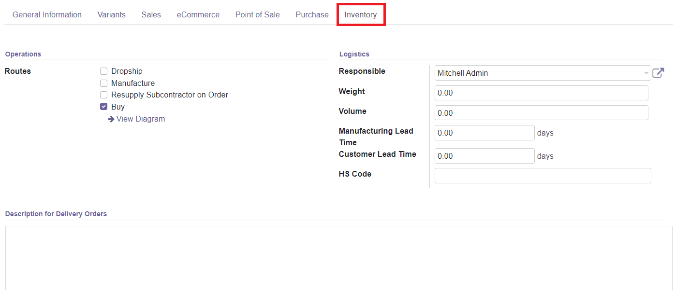The width and height of the screenshot is (675, 290).
Task: Select the Point of Sale tab
Action: pos(257,14)
